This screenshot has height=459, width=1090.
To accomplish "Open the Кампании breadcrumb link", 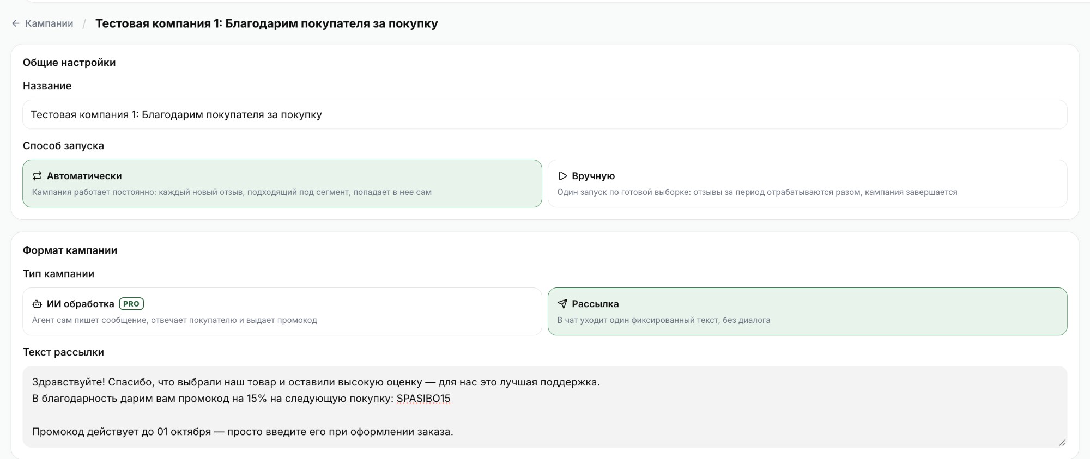I will click(x=49, y=23).
